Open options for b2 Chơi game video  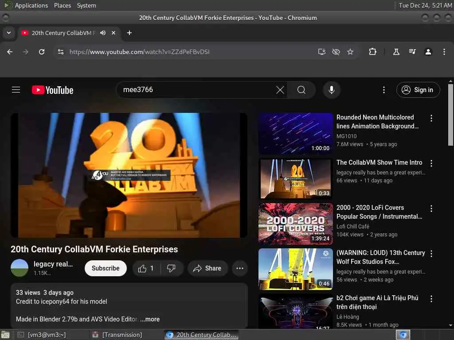click(x=431, y=299)
